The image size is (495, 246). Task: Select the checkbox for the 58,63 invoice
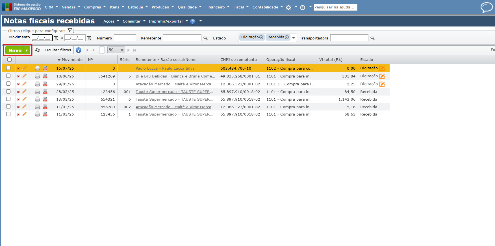pyautogui.click(x=8, y=114)
